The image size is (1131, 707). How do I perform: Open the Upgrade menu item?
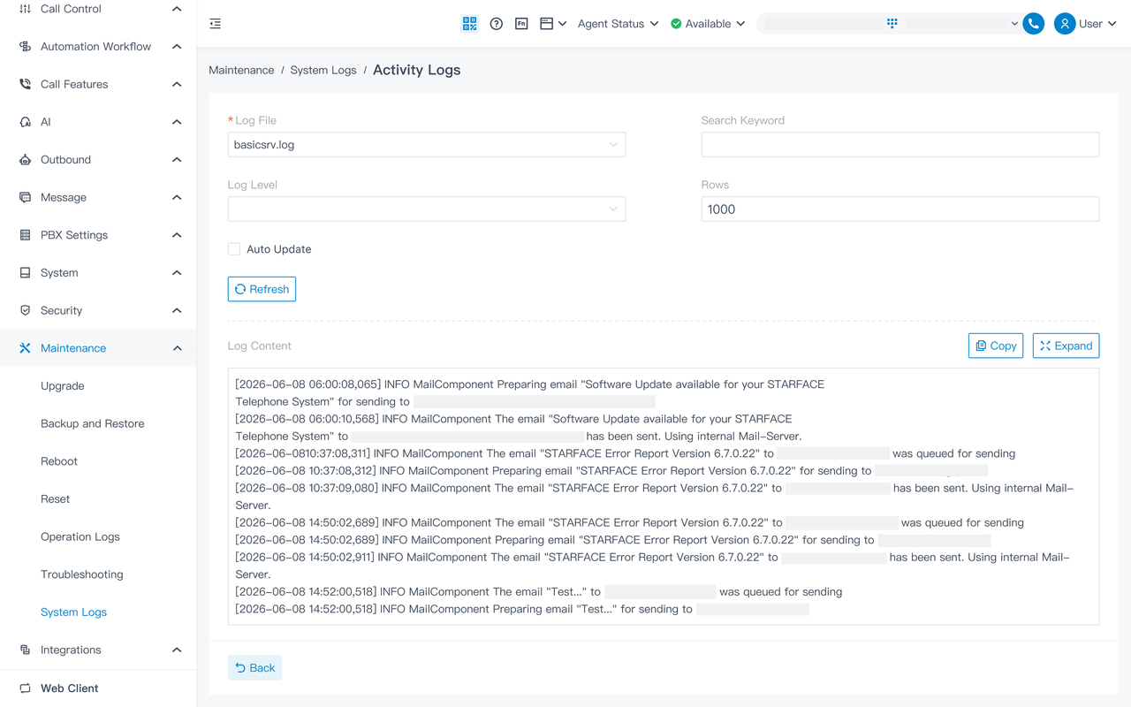[x=63, y=386]
